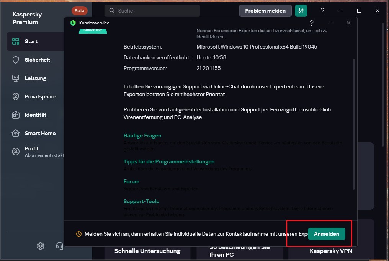Click the Leistung monitor icon
Viewport: 389px width, 261px height.
click(x=16, y=78)
